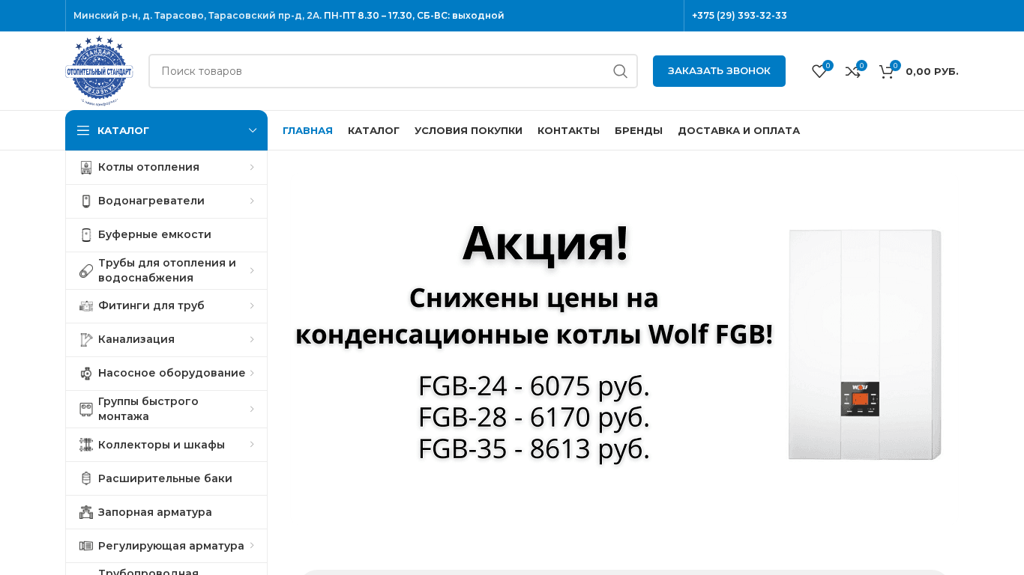Viewport: 1024px width, 575px height.
Task: Click the catalog hamburger menu icon
Action: (x=83, y=130)
